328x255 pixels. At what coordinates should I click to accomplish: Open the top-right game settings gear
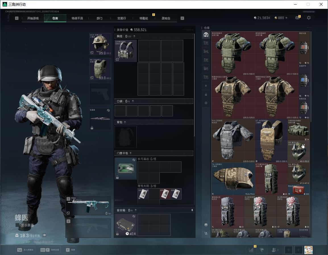[309, 18]
